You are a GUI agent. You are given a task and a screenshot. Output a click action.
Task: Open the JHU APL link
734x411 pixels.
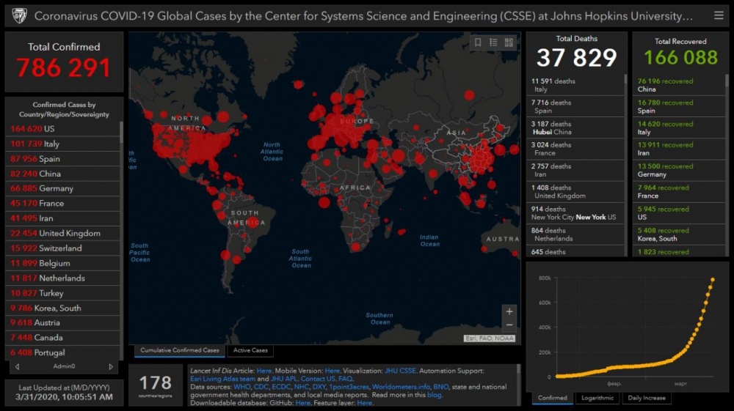pyautogui.click(x=283, y=379)
